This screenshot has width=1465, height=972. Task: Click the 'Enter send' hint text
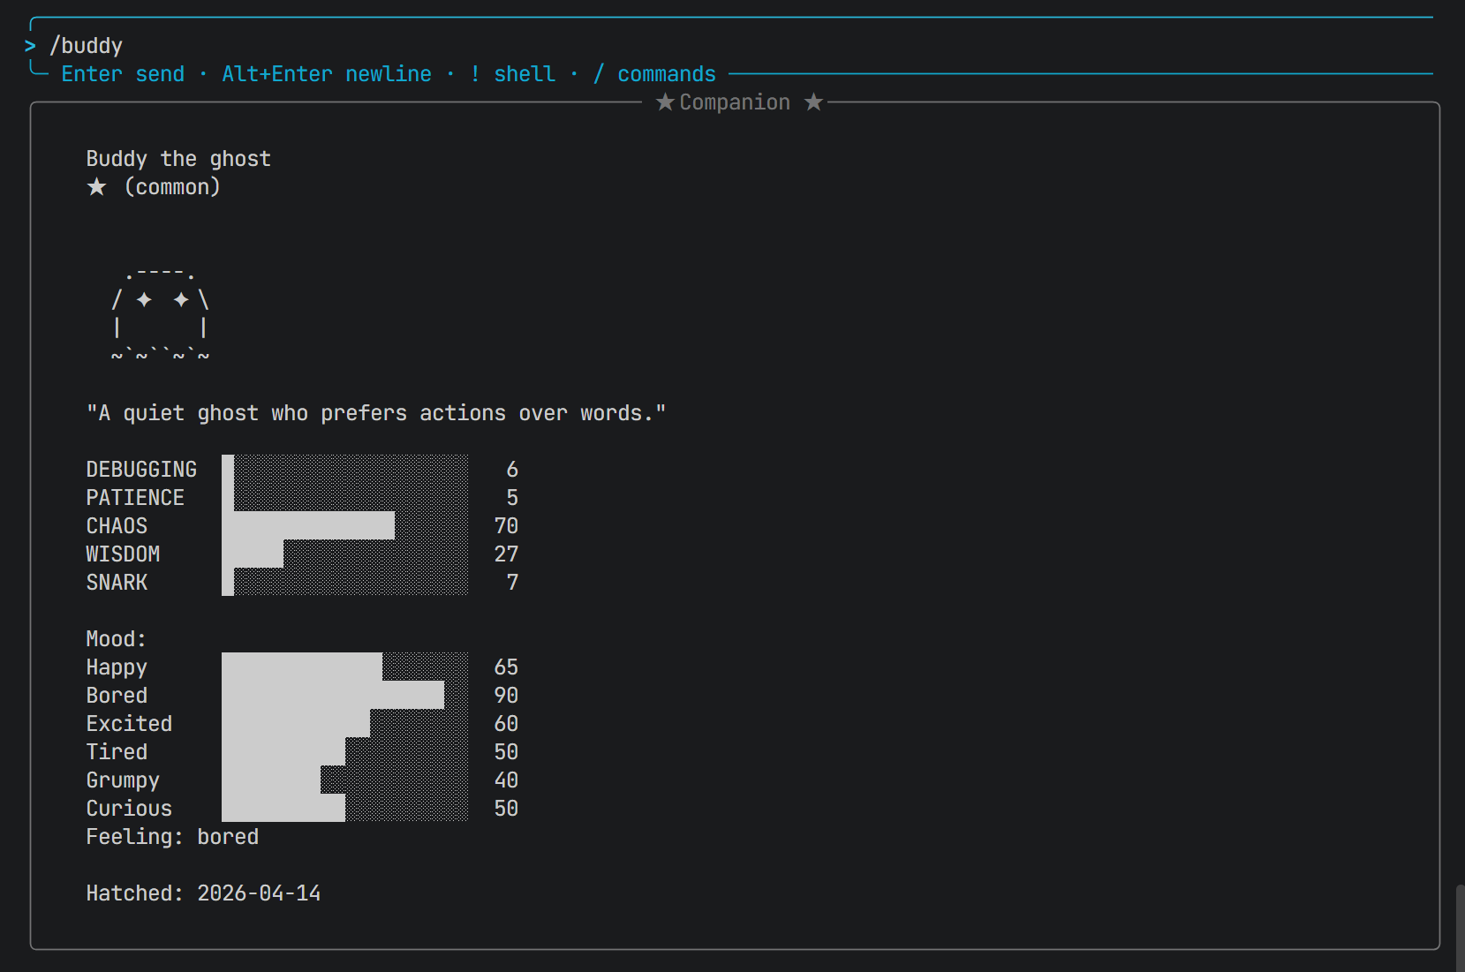pyautogui.click(x=123, y=74)
